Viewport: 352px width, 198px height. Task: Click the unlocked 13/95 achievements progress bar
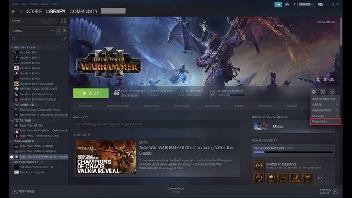[x=293, y=152]
